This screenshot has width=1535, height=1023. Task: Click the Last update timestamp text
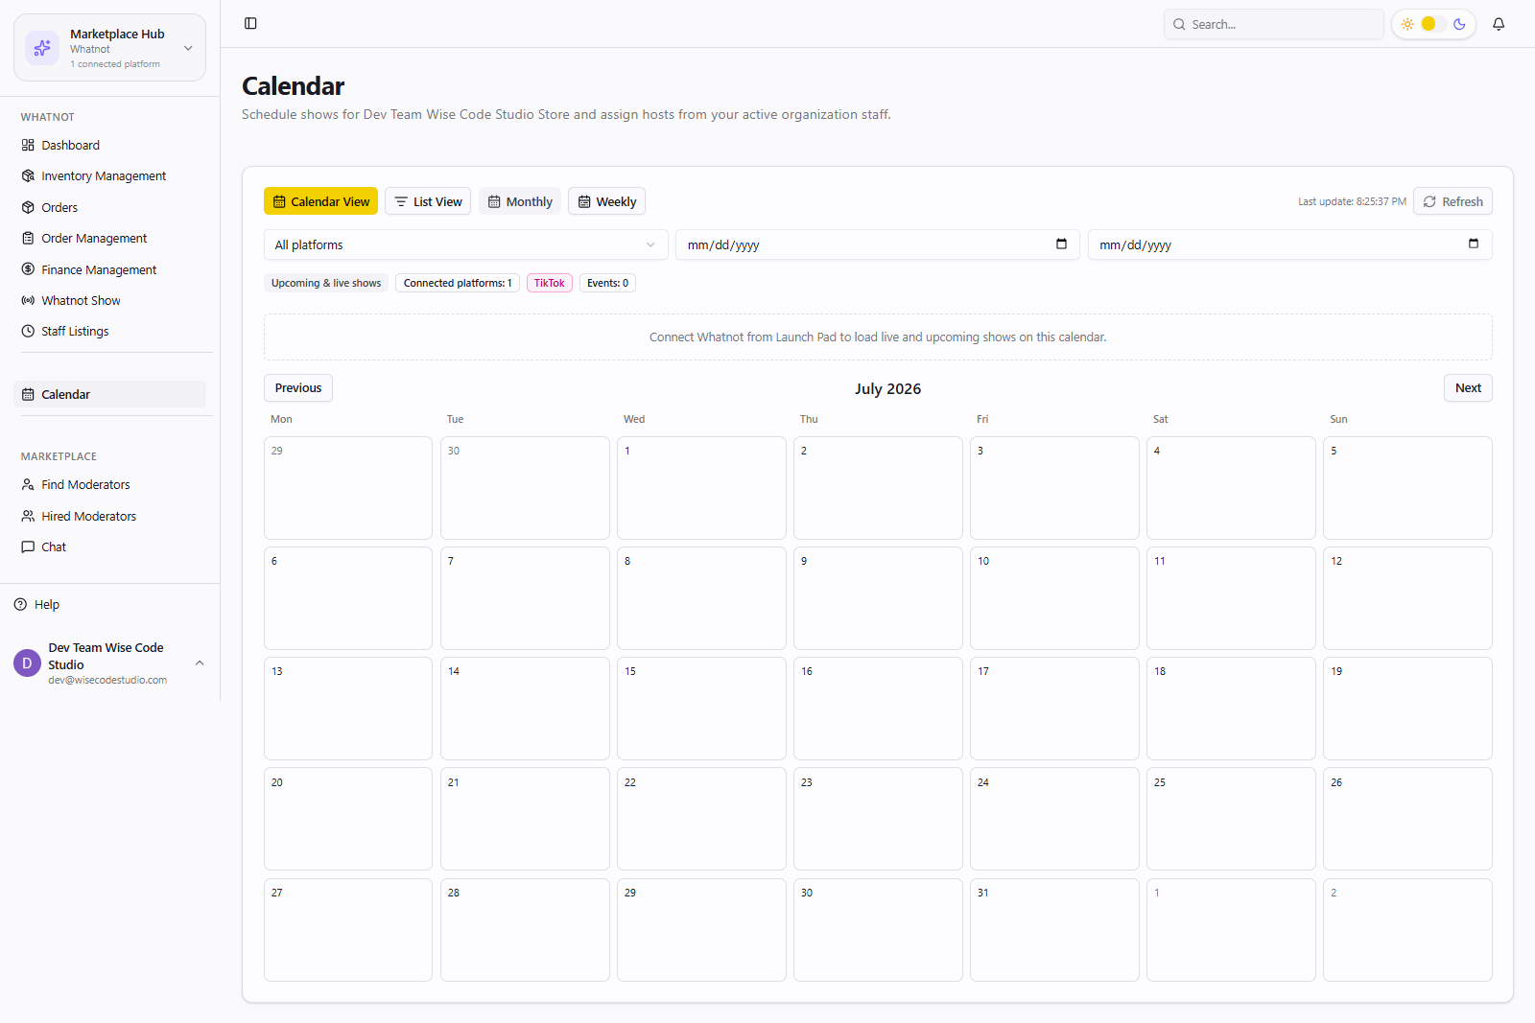[1352, 201]
